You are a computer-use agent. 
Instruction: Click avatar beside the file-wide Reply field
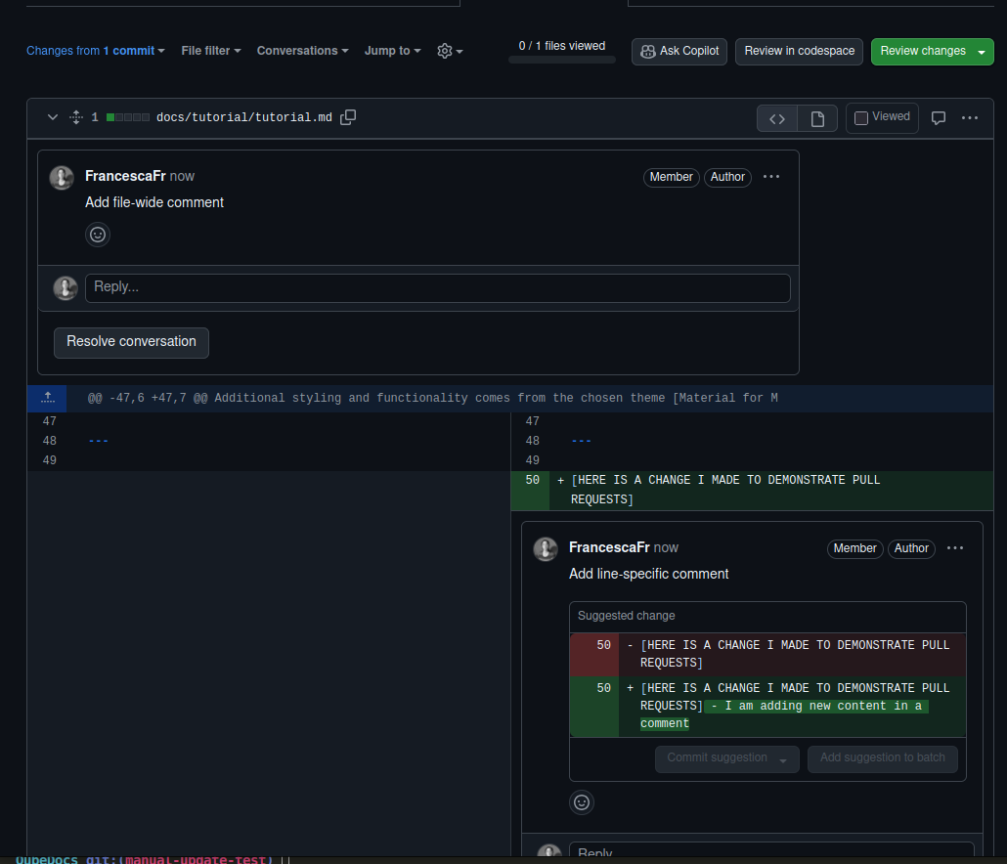pos(65,288)
